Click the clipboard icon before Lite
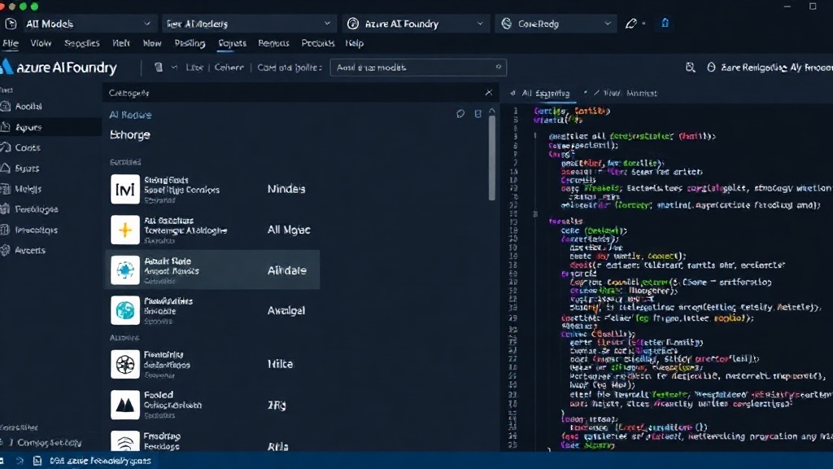Screen dimensions: 833x469 pyautogui.click(x=159, y=67)
